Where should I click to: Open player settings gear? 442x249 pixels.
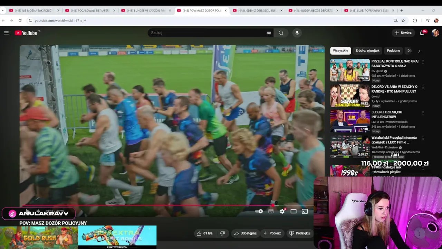[282, 211]
